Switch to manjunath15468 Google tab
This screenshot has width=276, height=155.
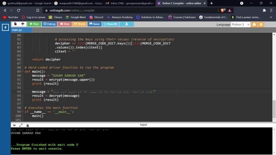point(78,3)
